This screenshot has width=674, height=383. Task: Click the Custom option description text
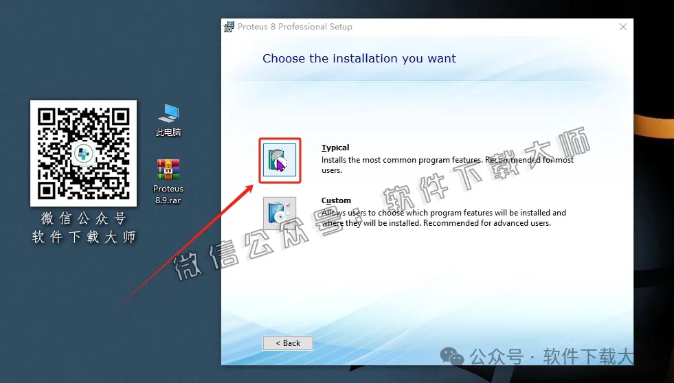[x=443, y=218]
